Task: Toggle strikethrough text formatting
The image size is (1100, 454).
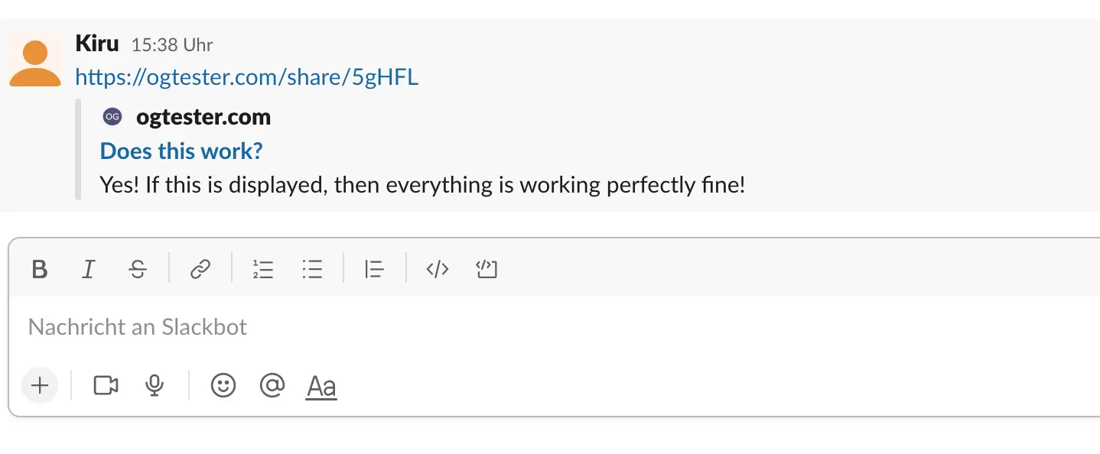Action: point(138,269)
